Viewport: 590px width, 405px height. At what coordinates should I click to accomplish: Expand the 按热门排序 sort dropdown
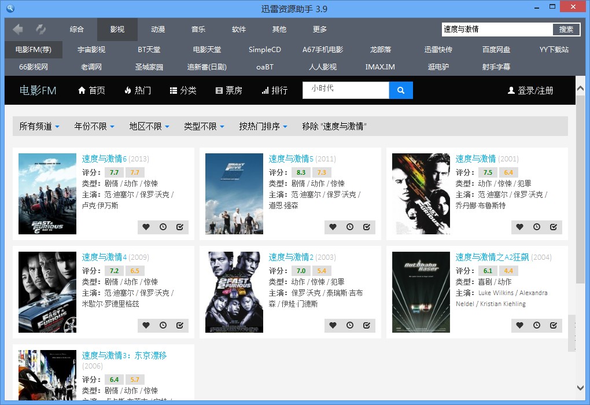[x=263, y=126]
